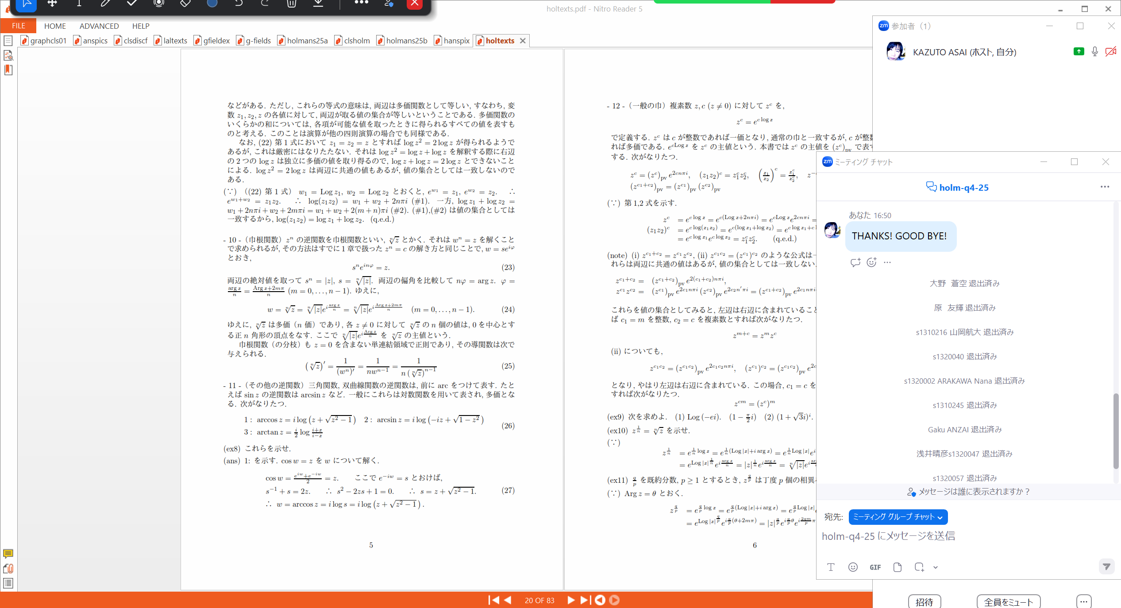Screen dimensions: 1121x608
Task: Click the GIF button in chat
Action: [x=875, y=567]
